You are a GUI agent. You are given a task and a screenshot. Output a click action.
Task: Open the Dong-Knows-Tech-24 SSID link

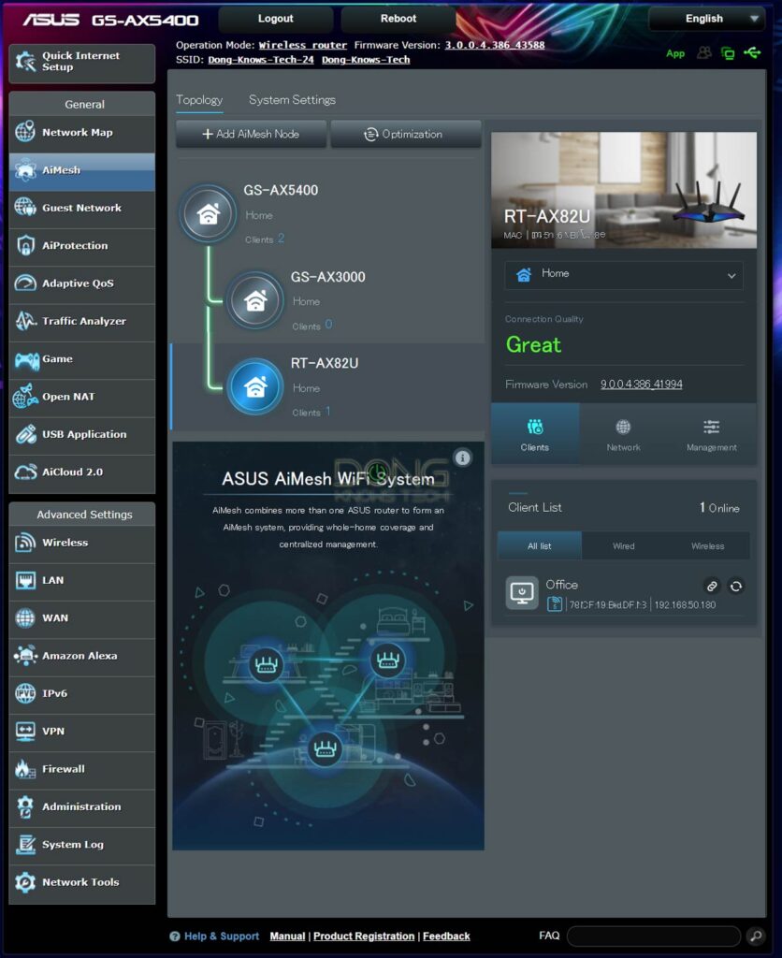(261, 60)
